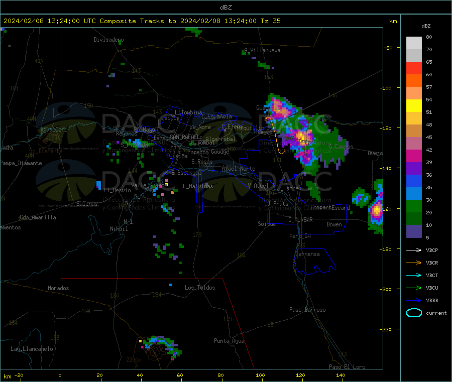The height and width of the screenshot is (382, 452).
Task: Select the red 60-65 dBZ color swatch
Action: point(414,68)
